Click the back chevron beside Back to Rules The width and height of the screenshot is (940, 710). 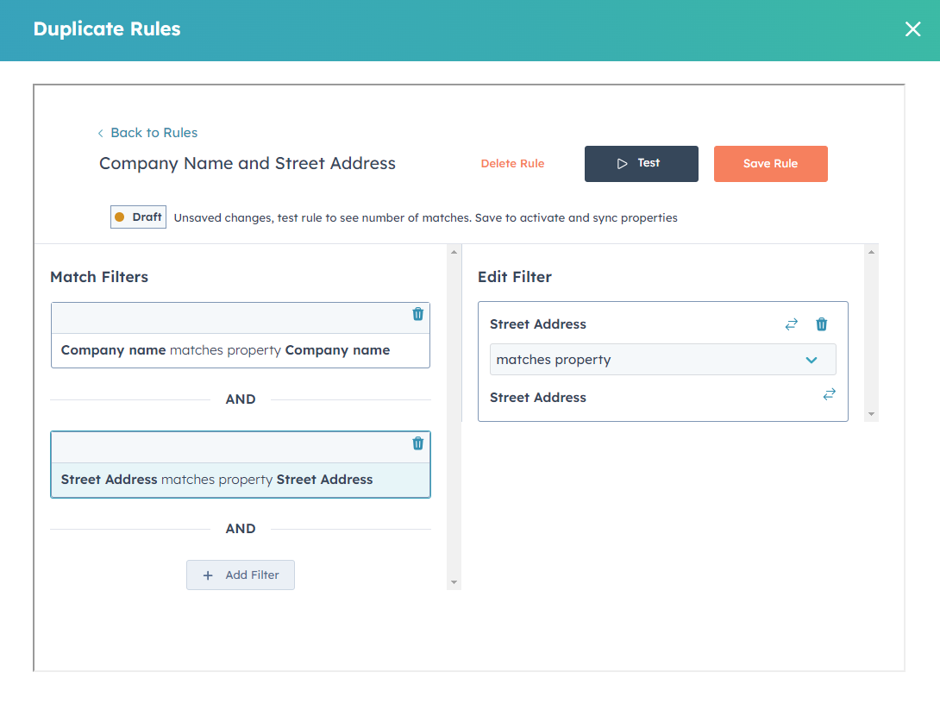[x=101, y=133]
